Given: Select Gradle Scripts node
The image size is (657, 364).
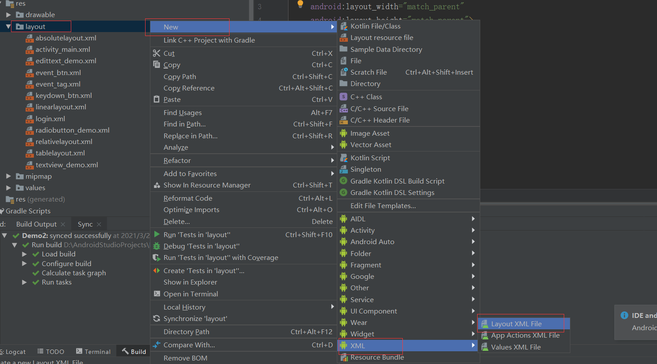Looking at the screenshot, I should (28, 211).
